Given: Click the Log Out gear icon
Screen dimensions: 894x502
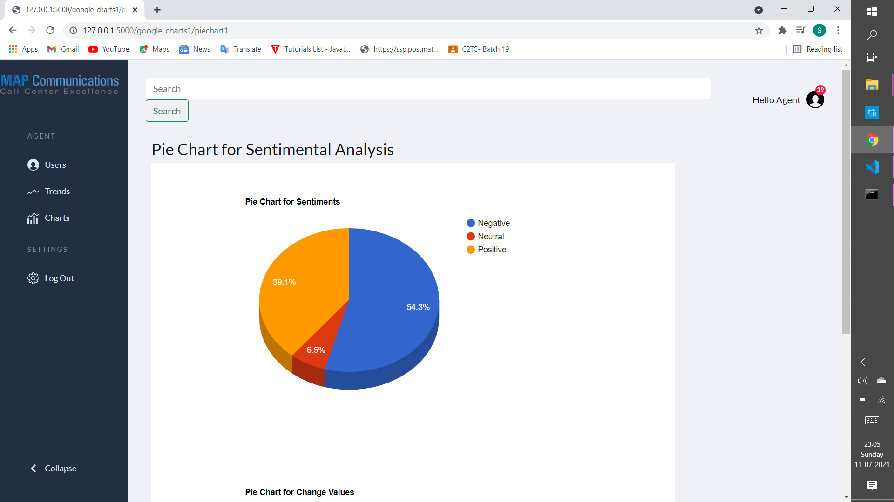Looking at the screenshot, I should (33, 278).
